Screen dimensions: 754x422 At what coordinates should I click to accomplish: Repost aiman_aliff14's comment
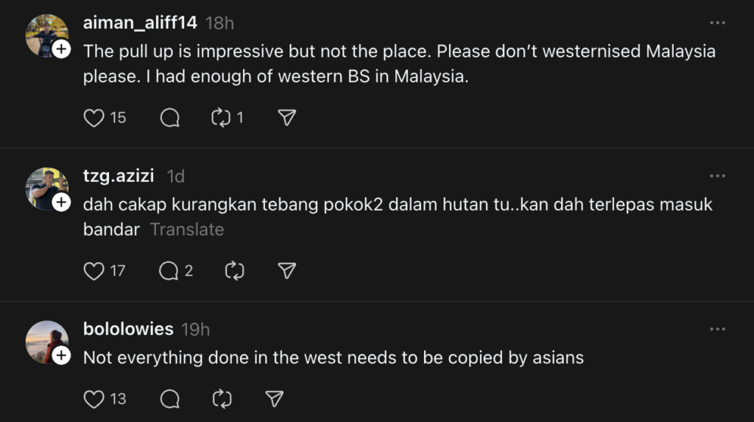tap(222, 118)
